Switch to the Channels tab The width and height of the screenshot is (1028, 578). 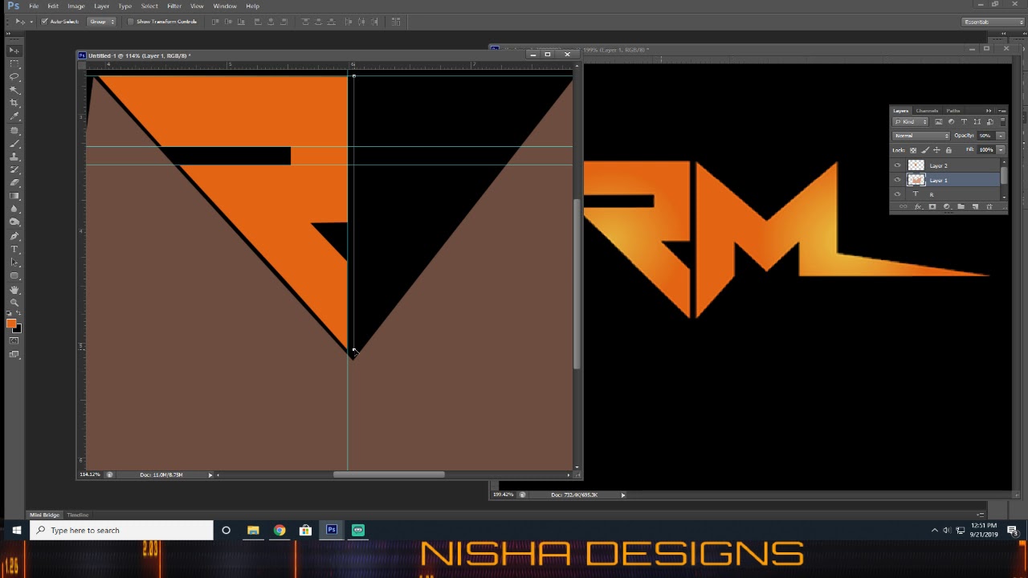pos(927,111)
